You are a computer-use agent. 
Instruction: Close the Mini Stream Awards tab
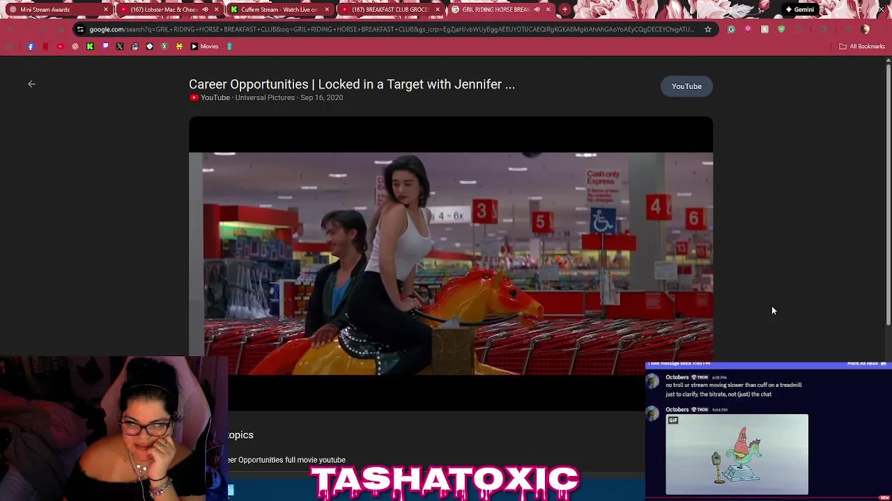[x=106, y=10]
